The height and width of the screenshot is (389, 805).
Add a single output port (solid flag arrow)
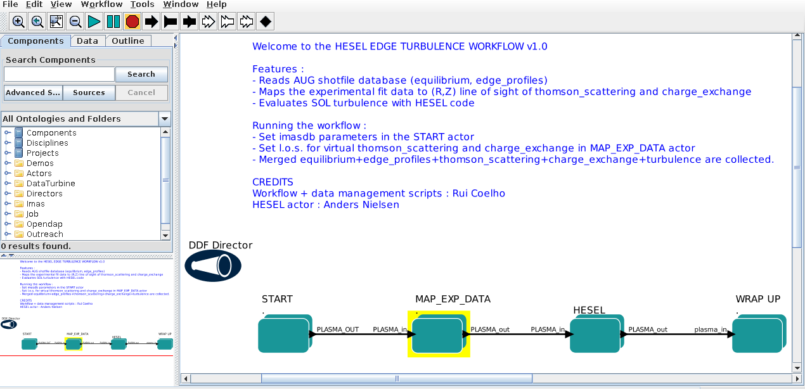171,22
